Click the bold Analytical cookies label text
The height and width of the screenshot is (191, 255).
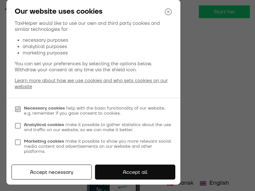click(44, 125)
